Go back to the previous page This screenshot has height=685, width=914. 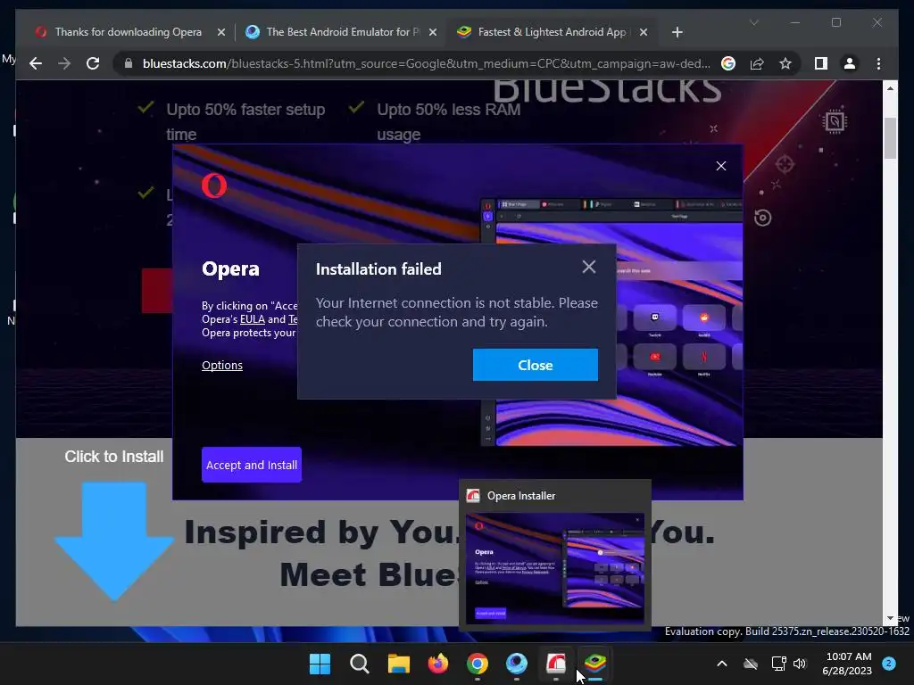point(36,63)
